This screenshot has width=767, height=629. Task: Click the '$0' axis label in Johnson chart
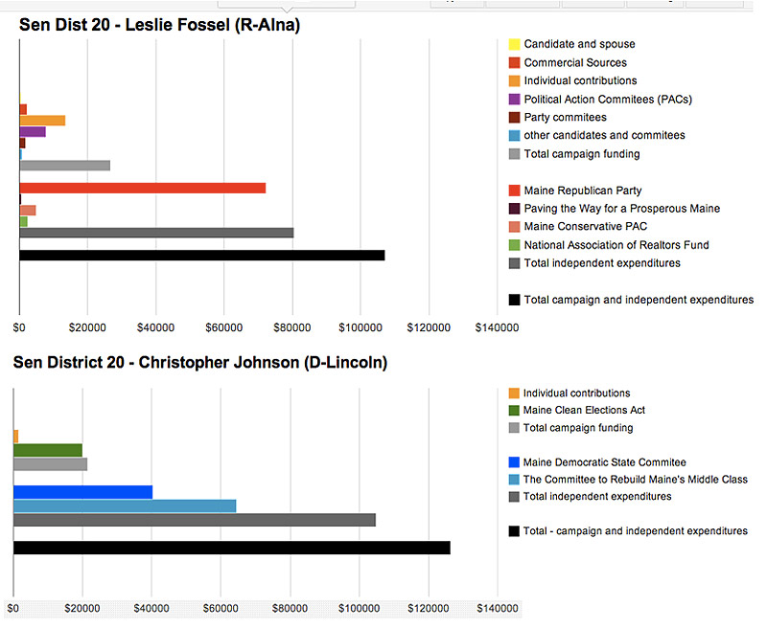13,609
